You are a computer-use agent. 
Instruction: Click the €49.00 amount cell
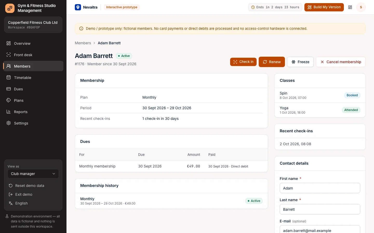(x=193, y=166)
